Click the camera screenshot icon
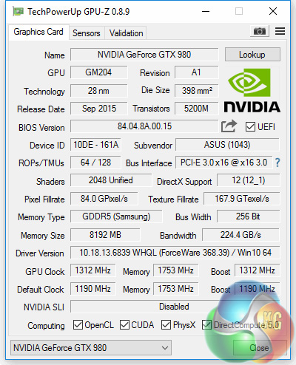296x365 pixels. [x=260, y=31]
